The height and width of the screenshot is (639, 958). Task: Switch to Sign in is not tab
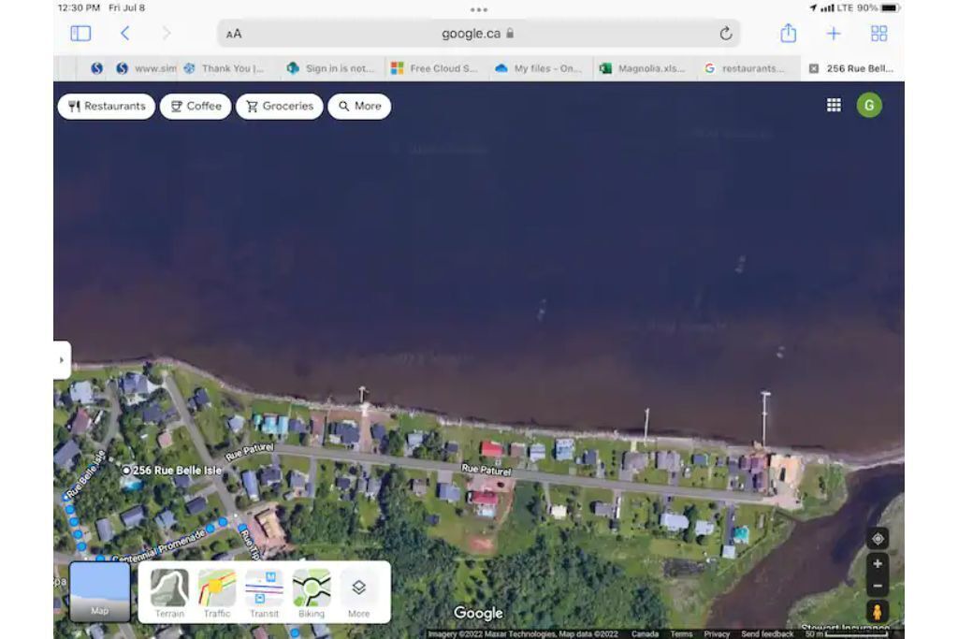(331, 68)
